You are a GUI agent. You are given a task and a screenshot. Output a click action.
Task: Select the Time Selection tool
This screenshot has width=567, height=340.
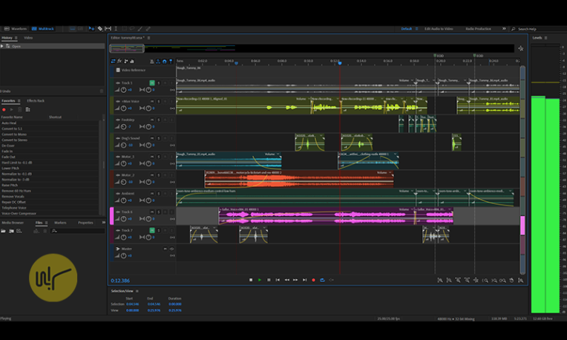point(116,28)
